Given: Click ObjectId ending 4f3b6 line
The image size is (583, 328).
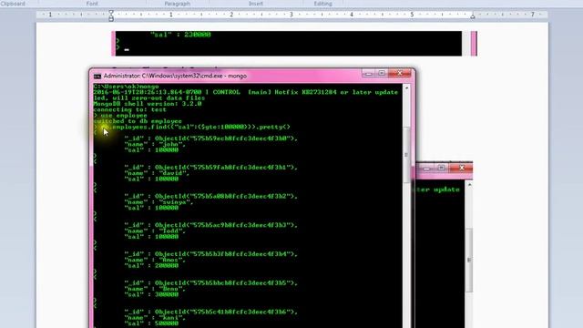Looking at the screenshot, I should 210,312.
